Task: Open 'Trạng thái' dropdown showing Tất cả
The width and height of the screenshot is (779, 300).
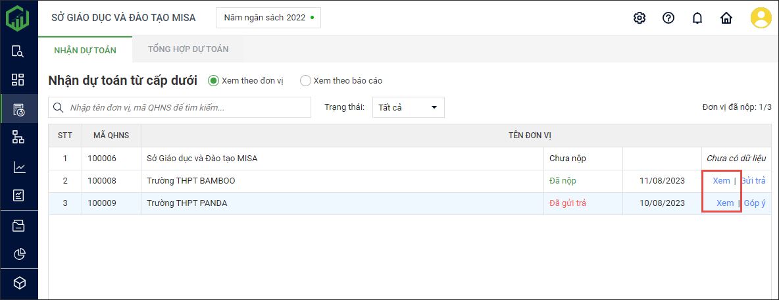Action: tap(408, 107)
